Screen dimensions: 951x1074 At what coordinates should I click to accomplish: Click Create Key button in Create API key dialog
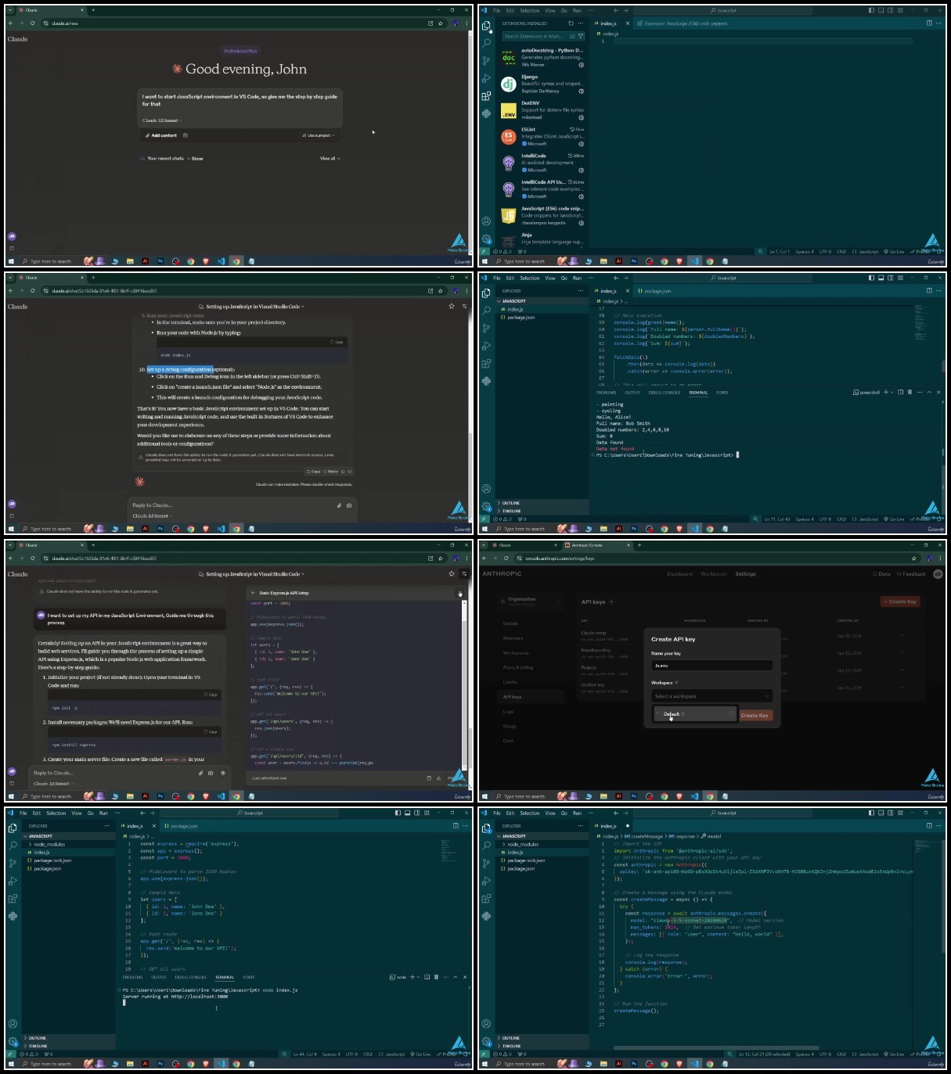[755, 715]
